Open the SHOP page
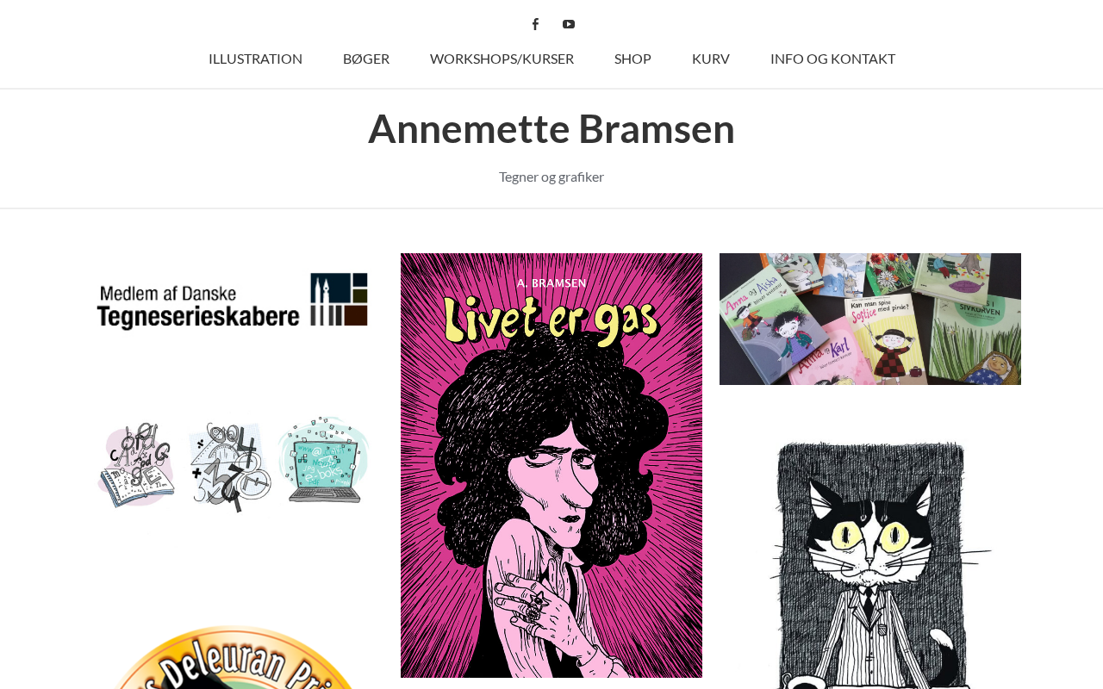The height and width of the screenshot is (689, 1103). (x=633, y=59)
